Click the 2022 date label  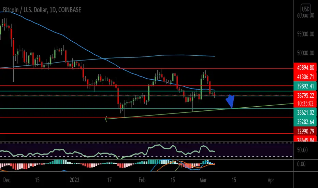pyautogui.click(x=74, y=180)
